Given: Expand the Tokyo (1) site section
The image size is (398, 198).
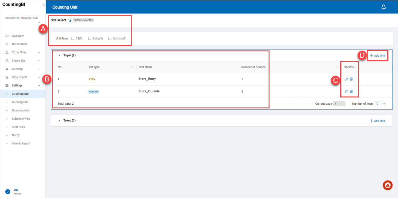Looking at the screenshot, I should [x=59, y=121].
